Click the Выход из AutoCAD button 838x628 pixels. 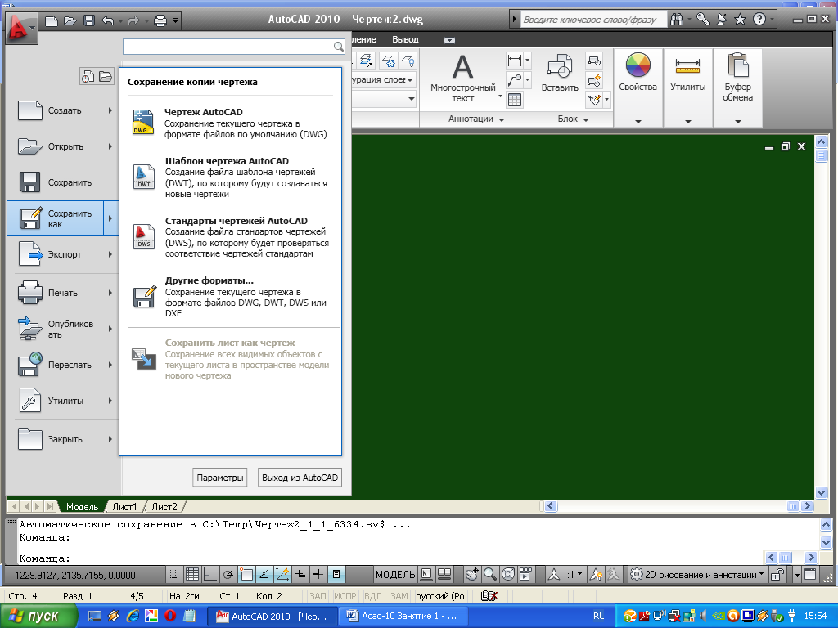pos(300,478)
